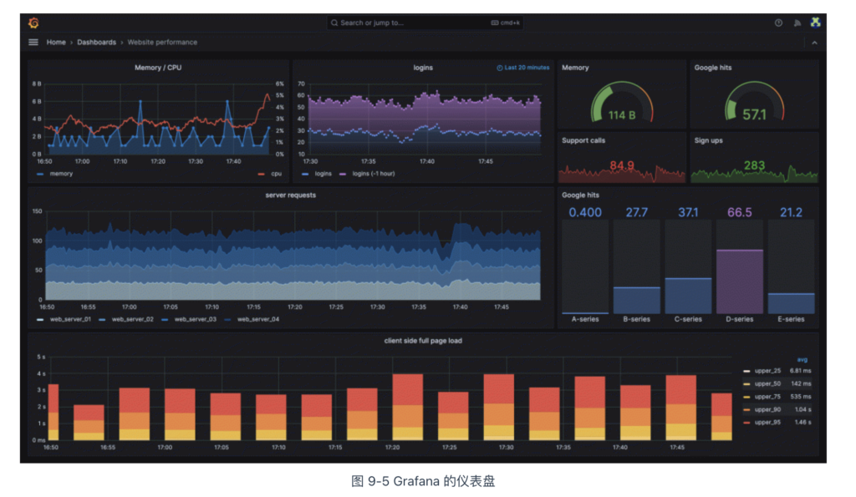Select the B-series bar label
Screen dimensions: 856x497
click(636, 319)
